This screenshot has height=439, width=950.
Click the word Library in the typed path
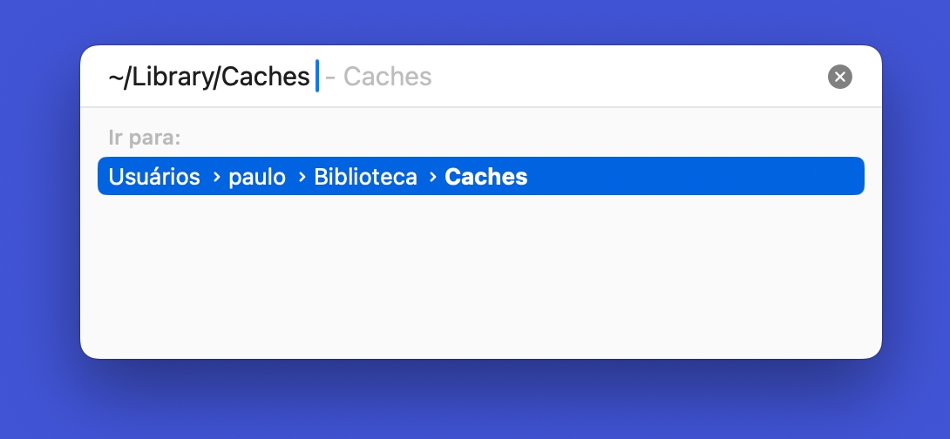[172, 77]
